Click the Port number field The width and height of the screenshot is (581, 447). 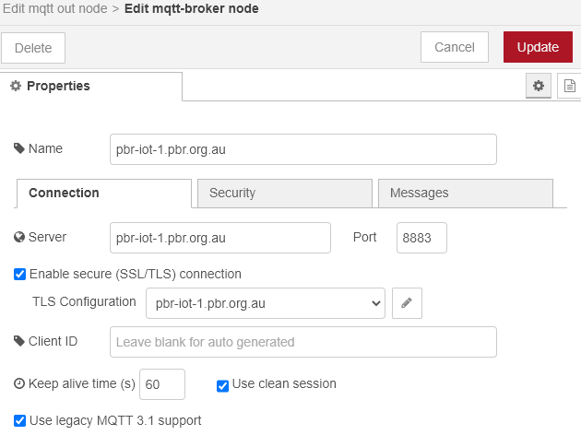(x=421, y=238)
